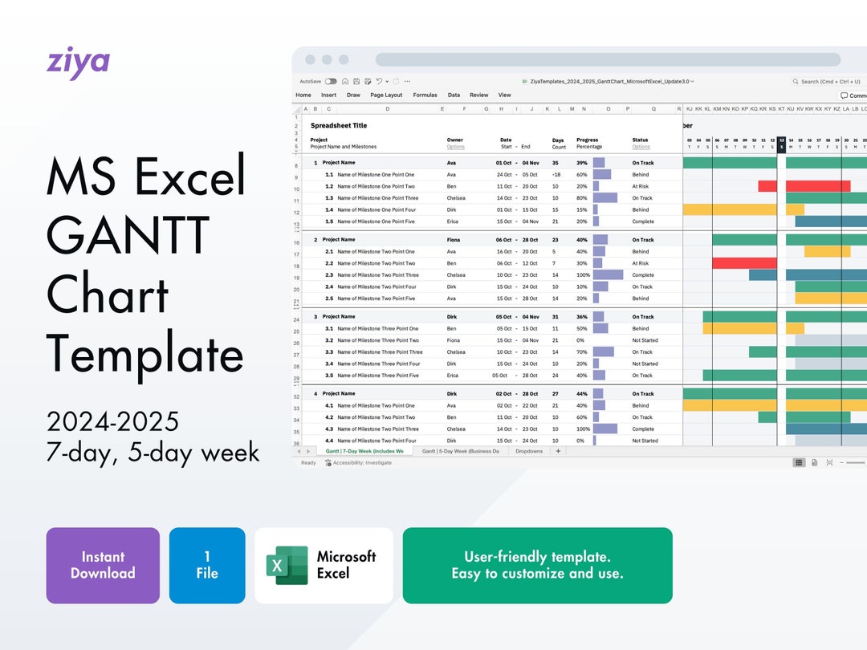Click the Comments icon top right
867x650 pixels.
click(x=845, y=95)
